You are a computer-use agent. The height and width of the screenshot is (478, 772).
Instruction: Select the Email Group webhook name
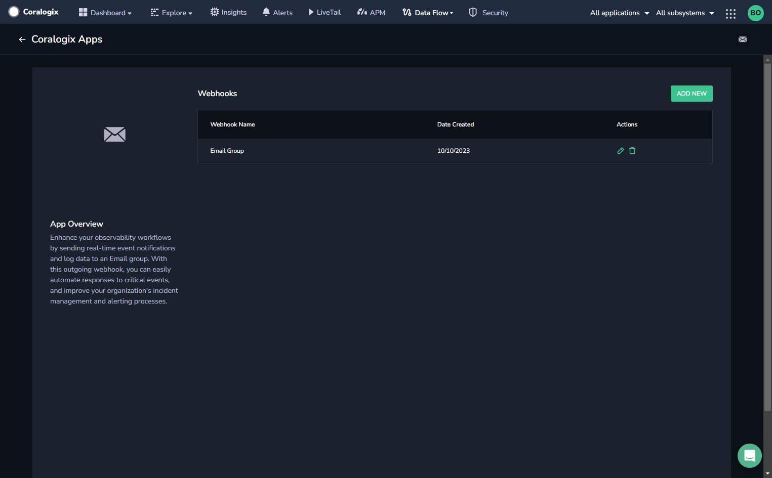pyautogui.click(x=227, y=151)
